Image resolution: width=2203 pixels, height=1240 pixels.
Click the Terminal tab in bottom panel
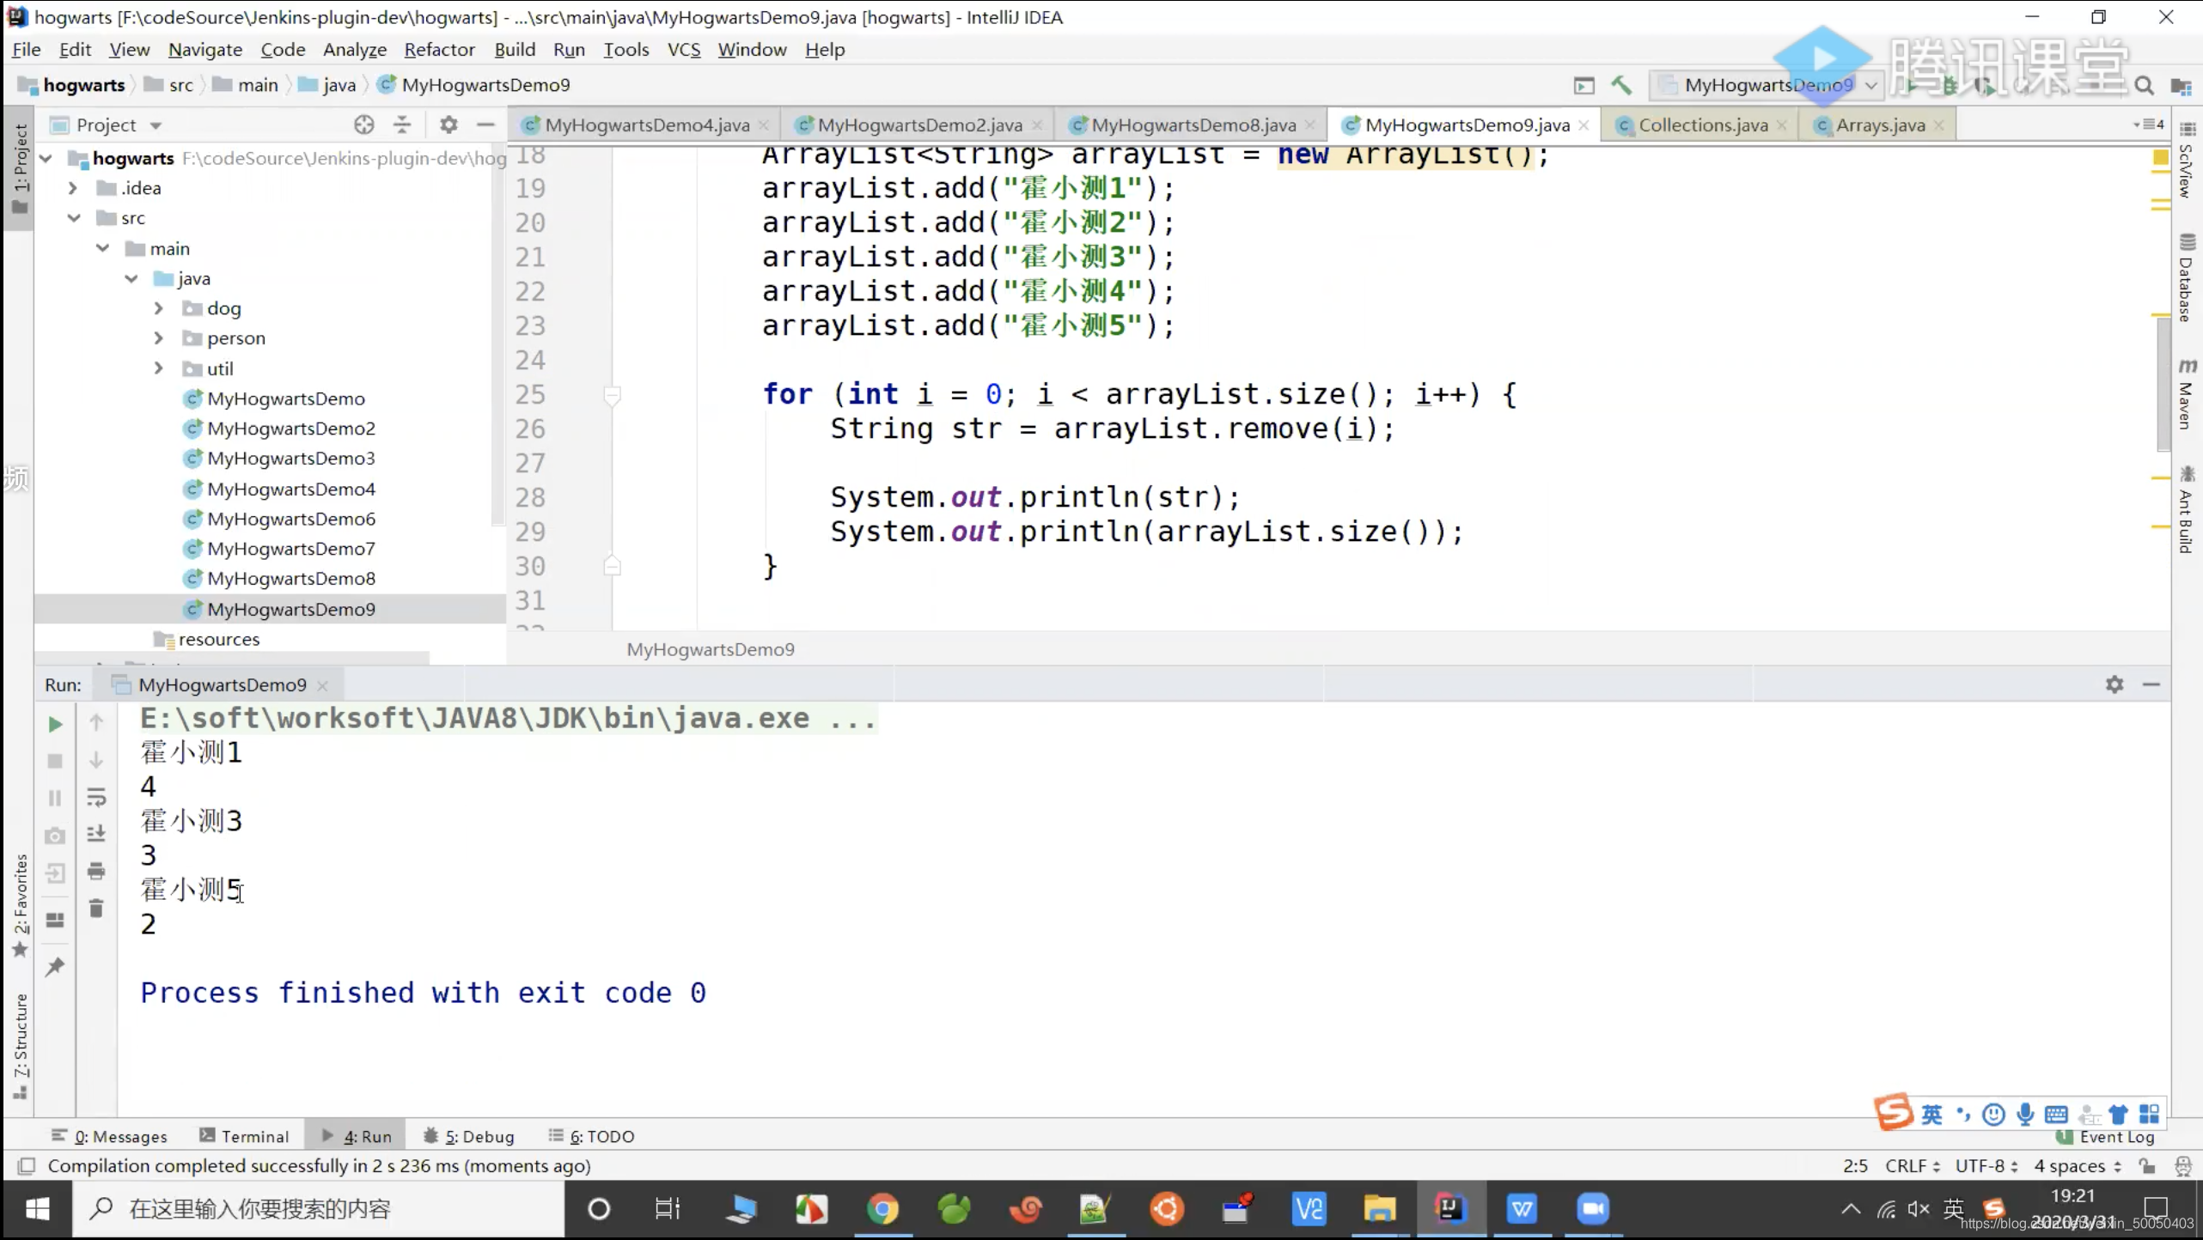(254, 1135)
